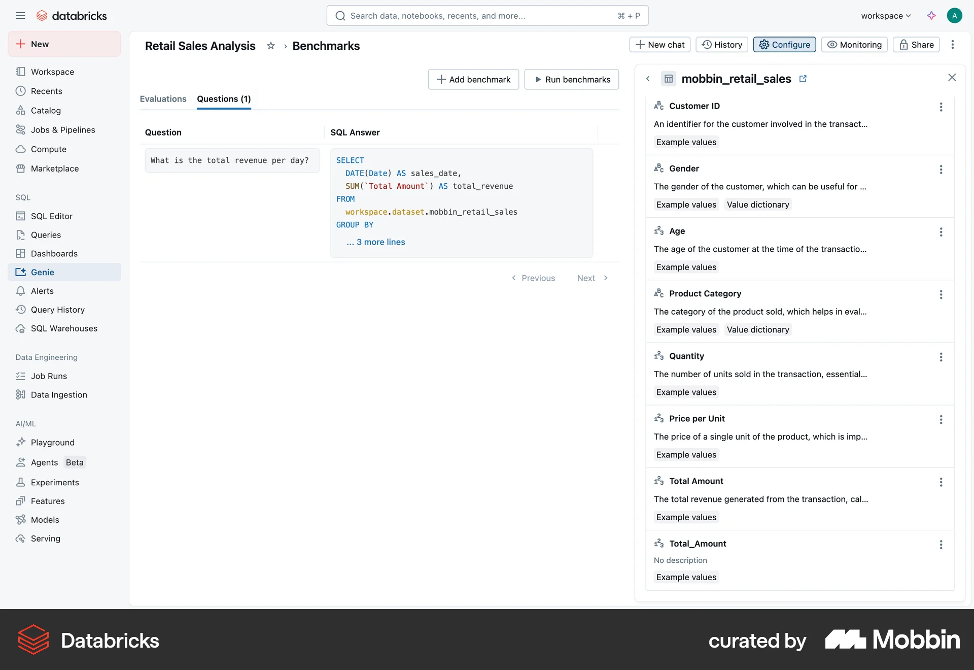Open Query History from the sidebar
The width and height of the screenshot is (974, 670).
(x=57, y=309)
